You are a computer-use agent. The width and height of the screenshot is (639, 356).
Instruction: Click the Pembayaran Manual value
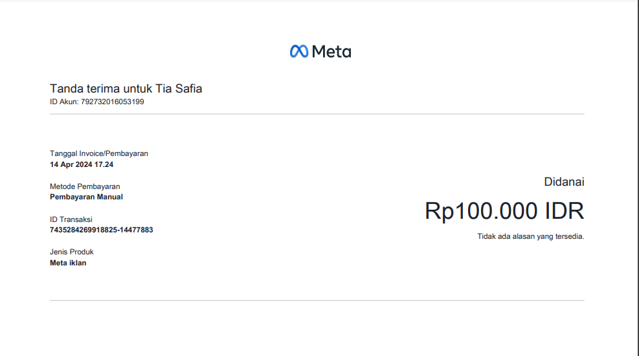click(x=86, y=197)
